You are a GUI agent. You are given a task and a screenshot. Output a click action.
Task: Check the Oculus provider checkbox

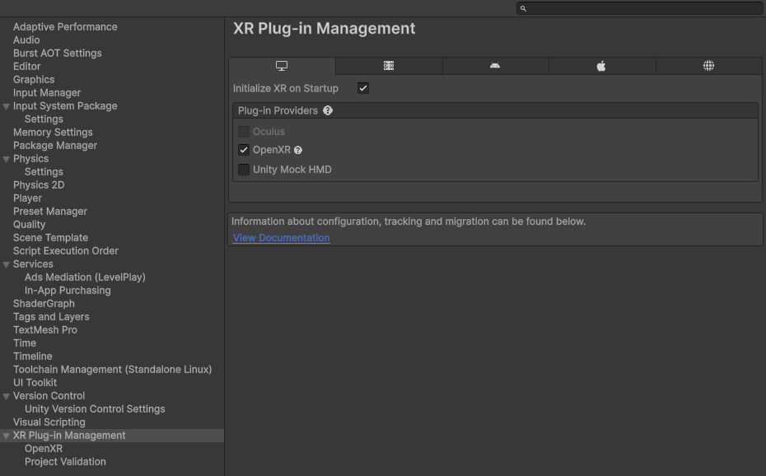click(244, 132)
